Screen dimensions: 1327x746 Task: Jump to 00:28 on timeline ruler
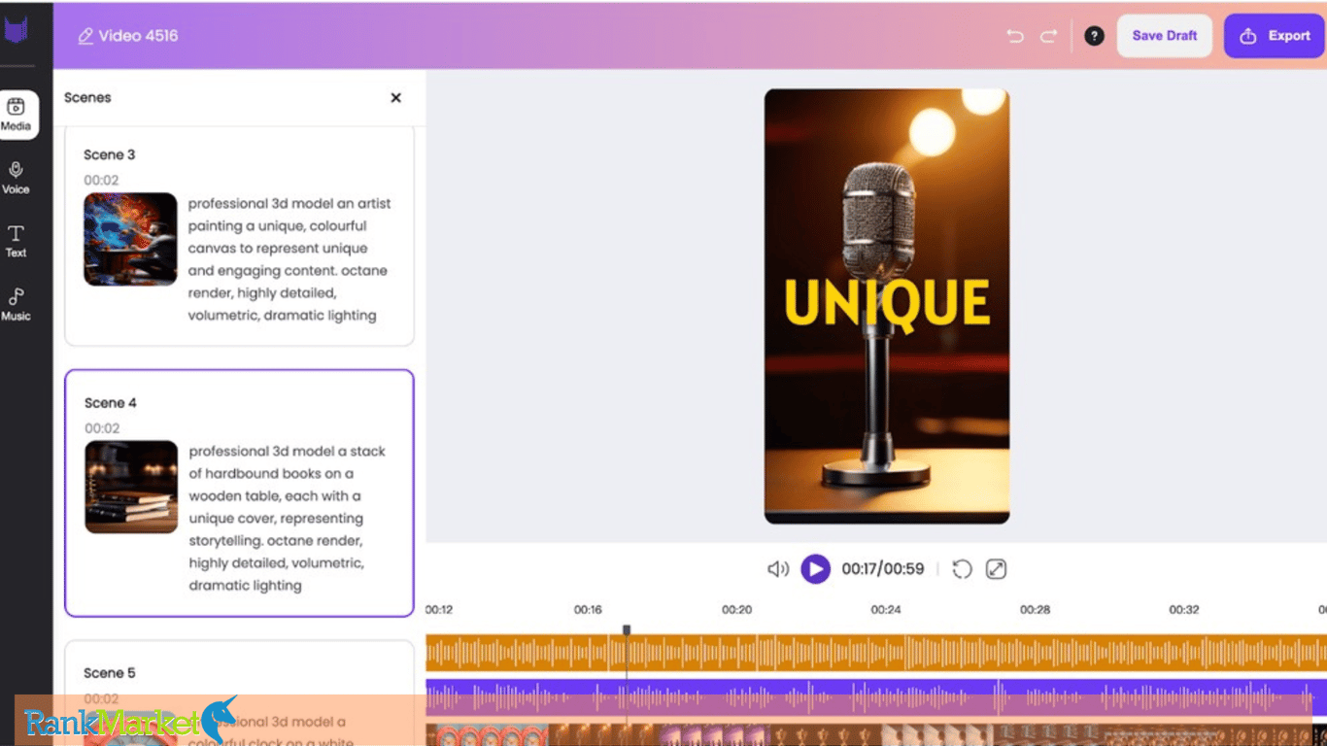click(x=1035, y=610)
